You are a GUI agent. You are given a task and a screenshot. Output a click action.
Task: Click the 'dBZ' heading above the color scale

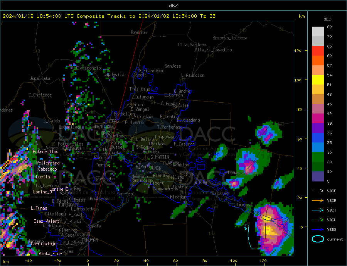[x=327, y=19]
